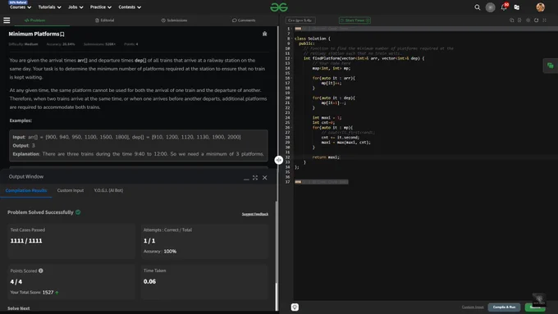
Task: Click the language translate icon
Action: tap(517, 7)
